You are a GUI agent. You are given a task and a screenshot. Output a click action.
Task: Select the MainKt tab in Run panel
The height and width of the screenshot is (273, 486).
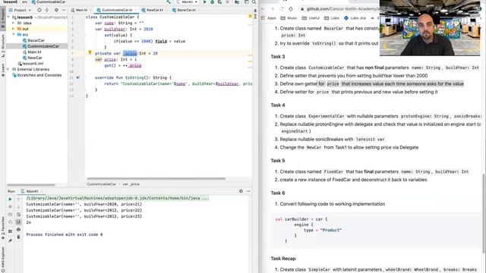(x=32, y=191)
